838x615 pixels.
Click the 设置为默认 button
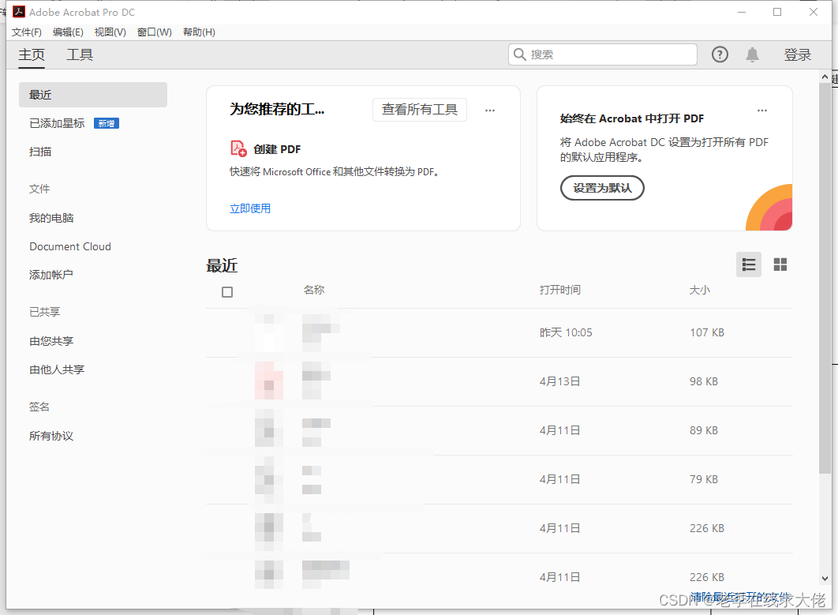coord(602,188)
